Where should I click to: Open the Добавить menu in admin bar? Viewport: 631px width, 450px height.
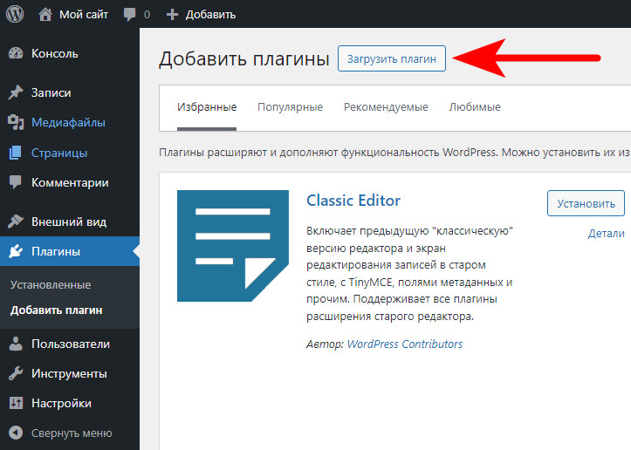click(x=210, y=15)
